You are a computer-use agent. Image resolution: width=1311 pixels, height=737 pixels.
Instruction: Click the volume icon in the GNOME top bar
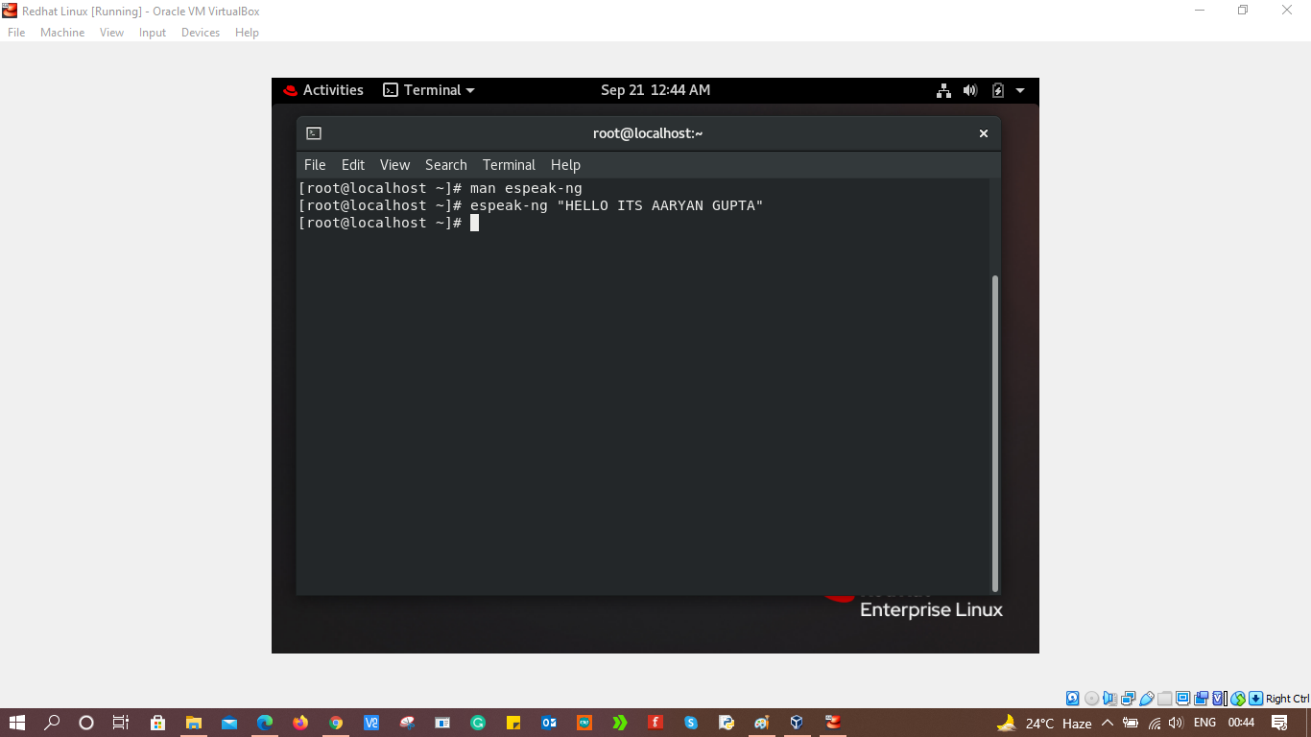970,89
